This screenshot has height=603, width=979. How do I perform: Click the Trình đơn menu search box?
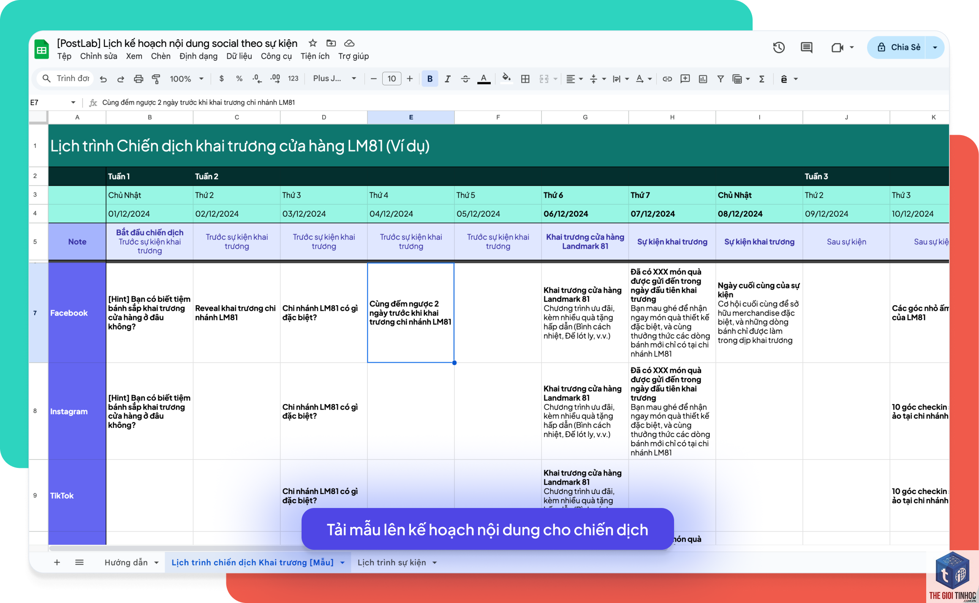(65, 79)
